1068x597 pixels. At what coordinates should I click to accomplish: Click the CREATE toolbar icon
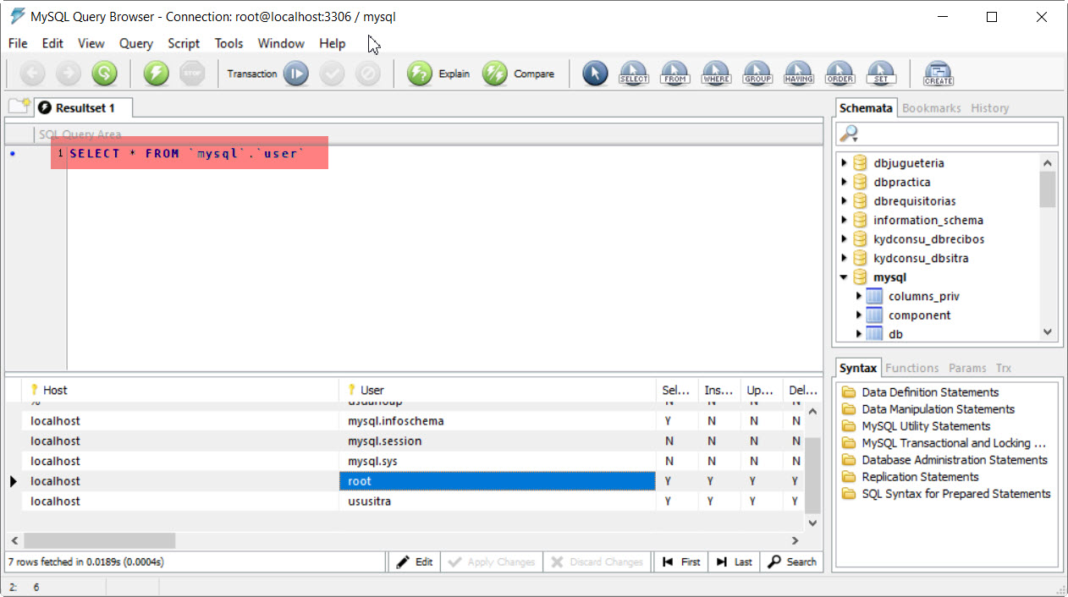[939, 74]
